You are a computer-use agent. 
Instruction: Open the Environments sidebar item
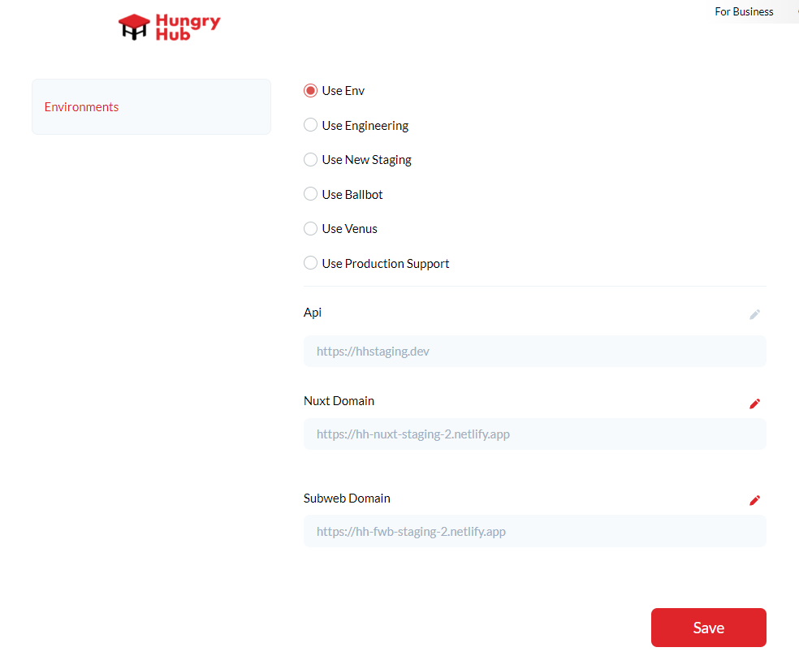pyautogui.click(x=82, y=107)
